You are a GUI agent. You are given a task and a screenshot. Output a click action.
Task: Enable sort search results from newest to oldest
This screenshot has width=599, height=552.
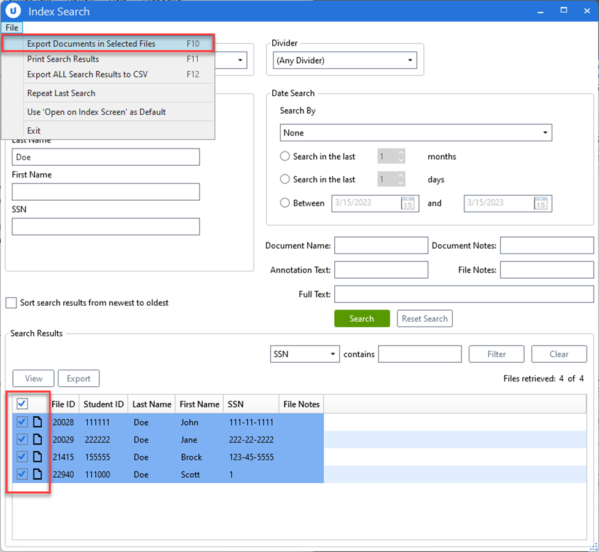(12, 303)
